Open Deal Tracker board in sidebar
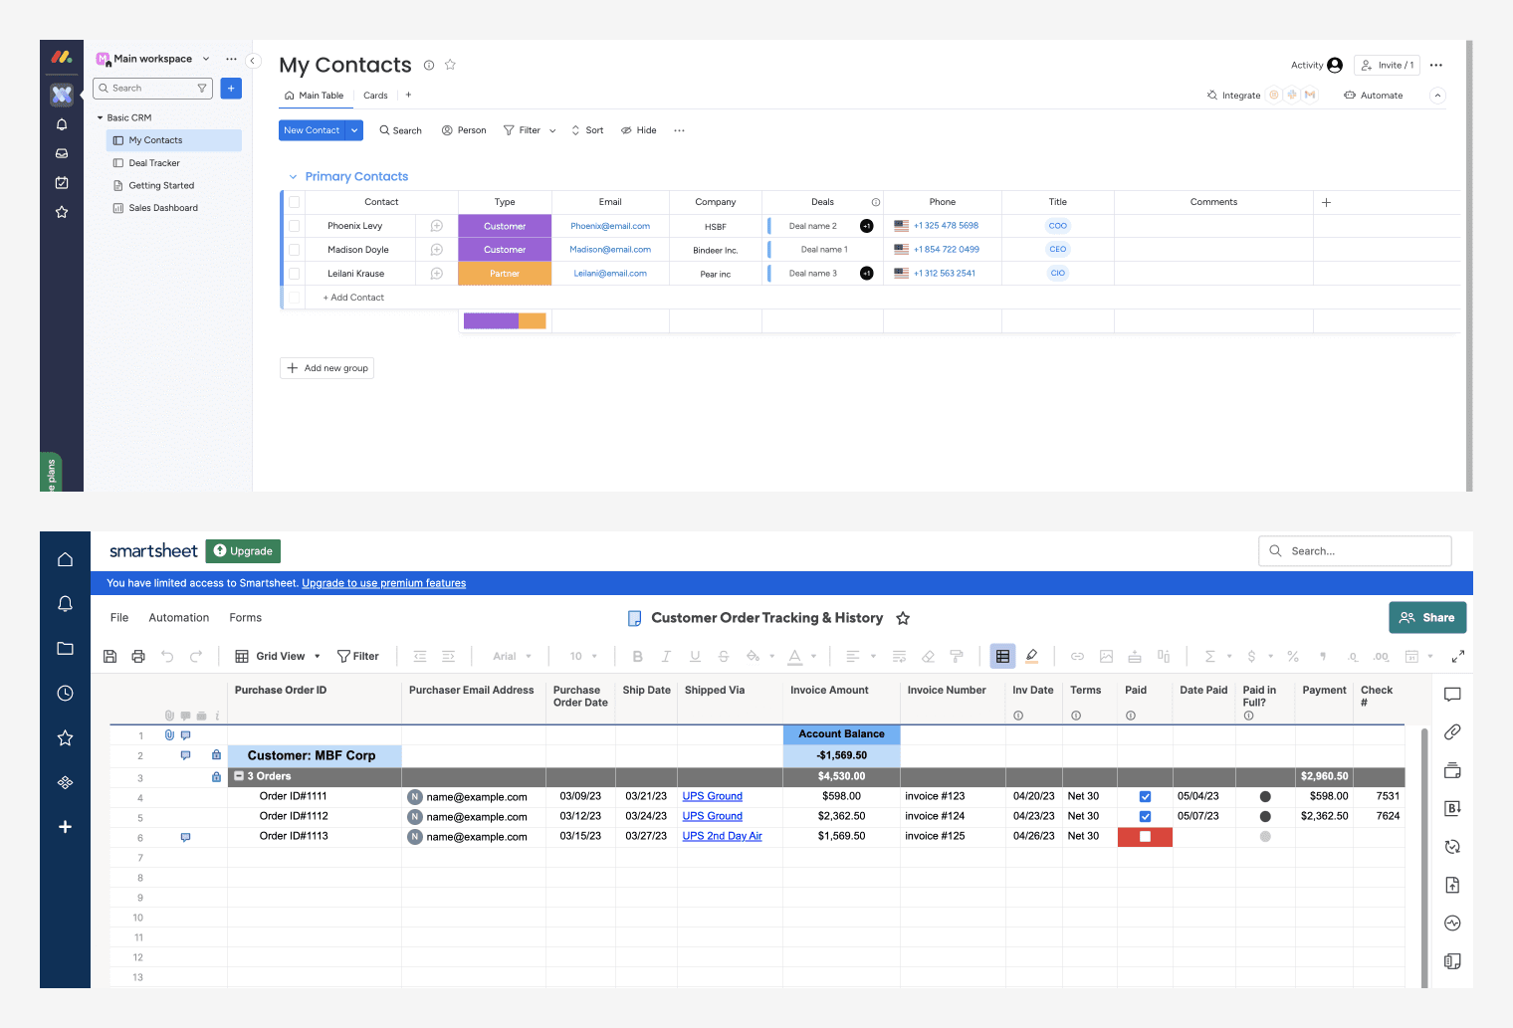Viewport: 1513px width, 1028px height. [154, 163]
